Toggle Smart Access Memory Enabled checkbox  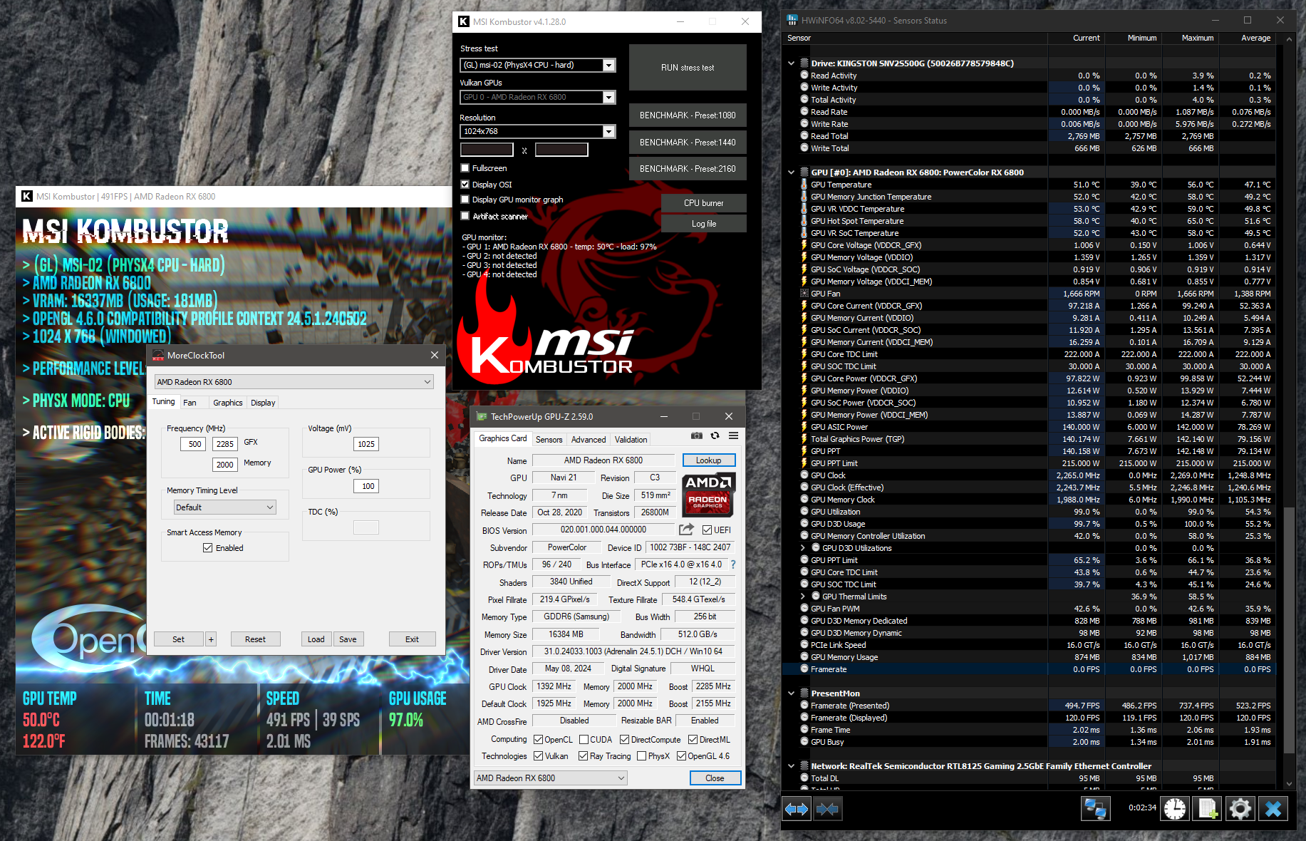(207, 548)
